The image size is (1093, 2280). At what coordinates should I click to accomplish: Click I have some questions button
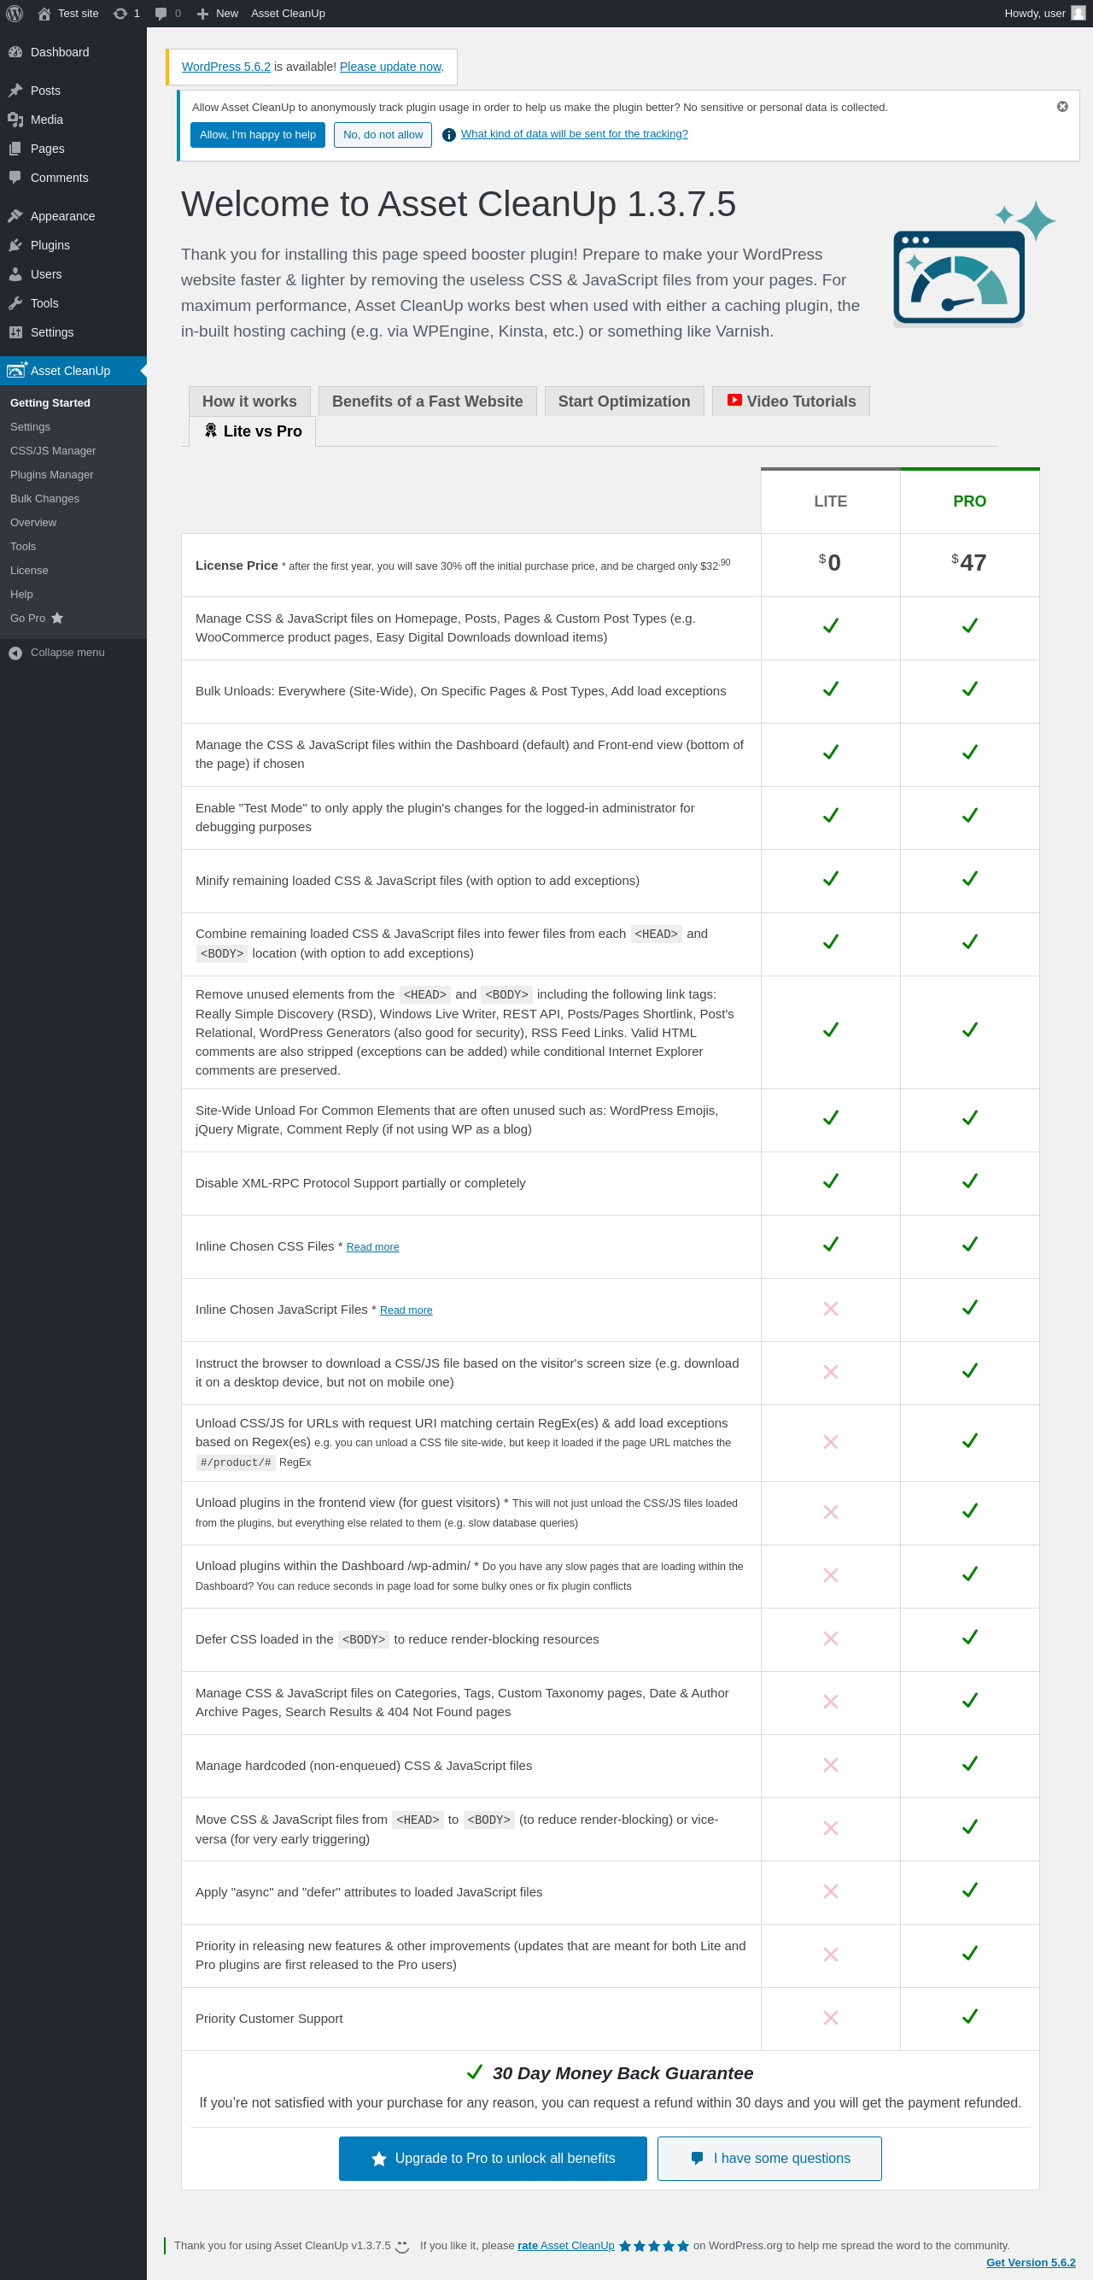[x=770, y=2158]
